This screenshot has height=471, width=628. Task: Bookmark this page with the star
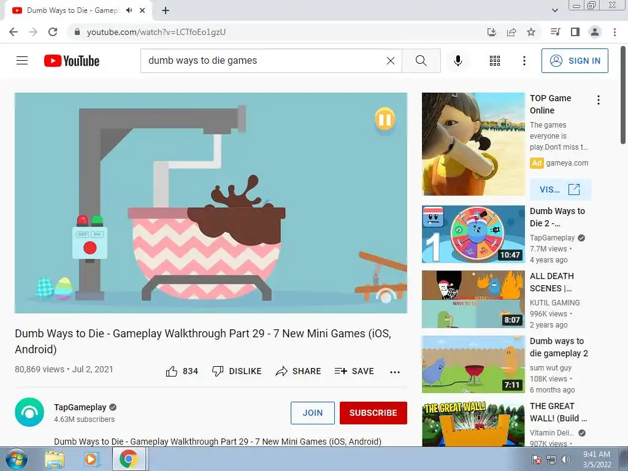[x=531, y=32]
